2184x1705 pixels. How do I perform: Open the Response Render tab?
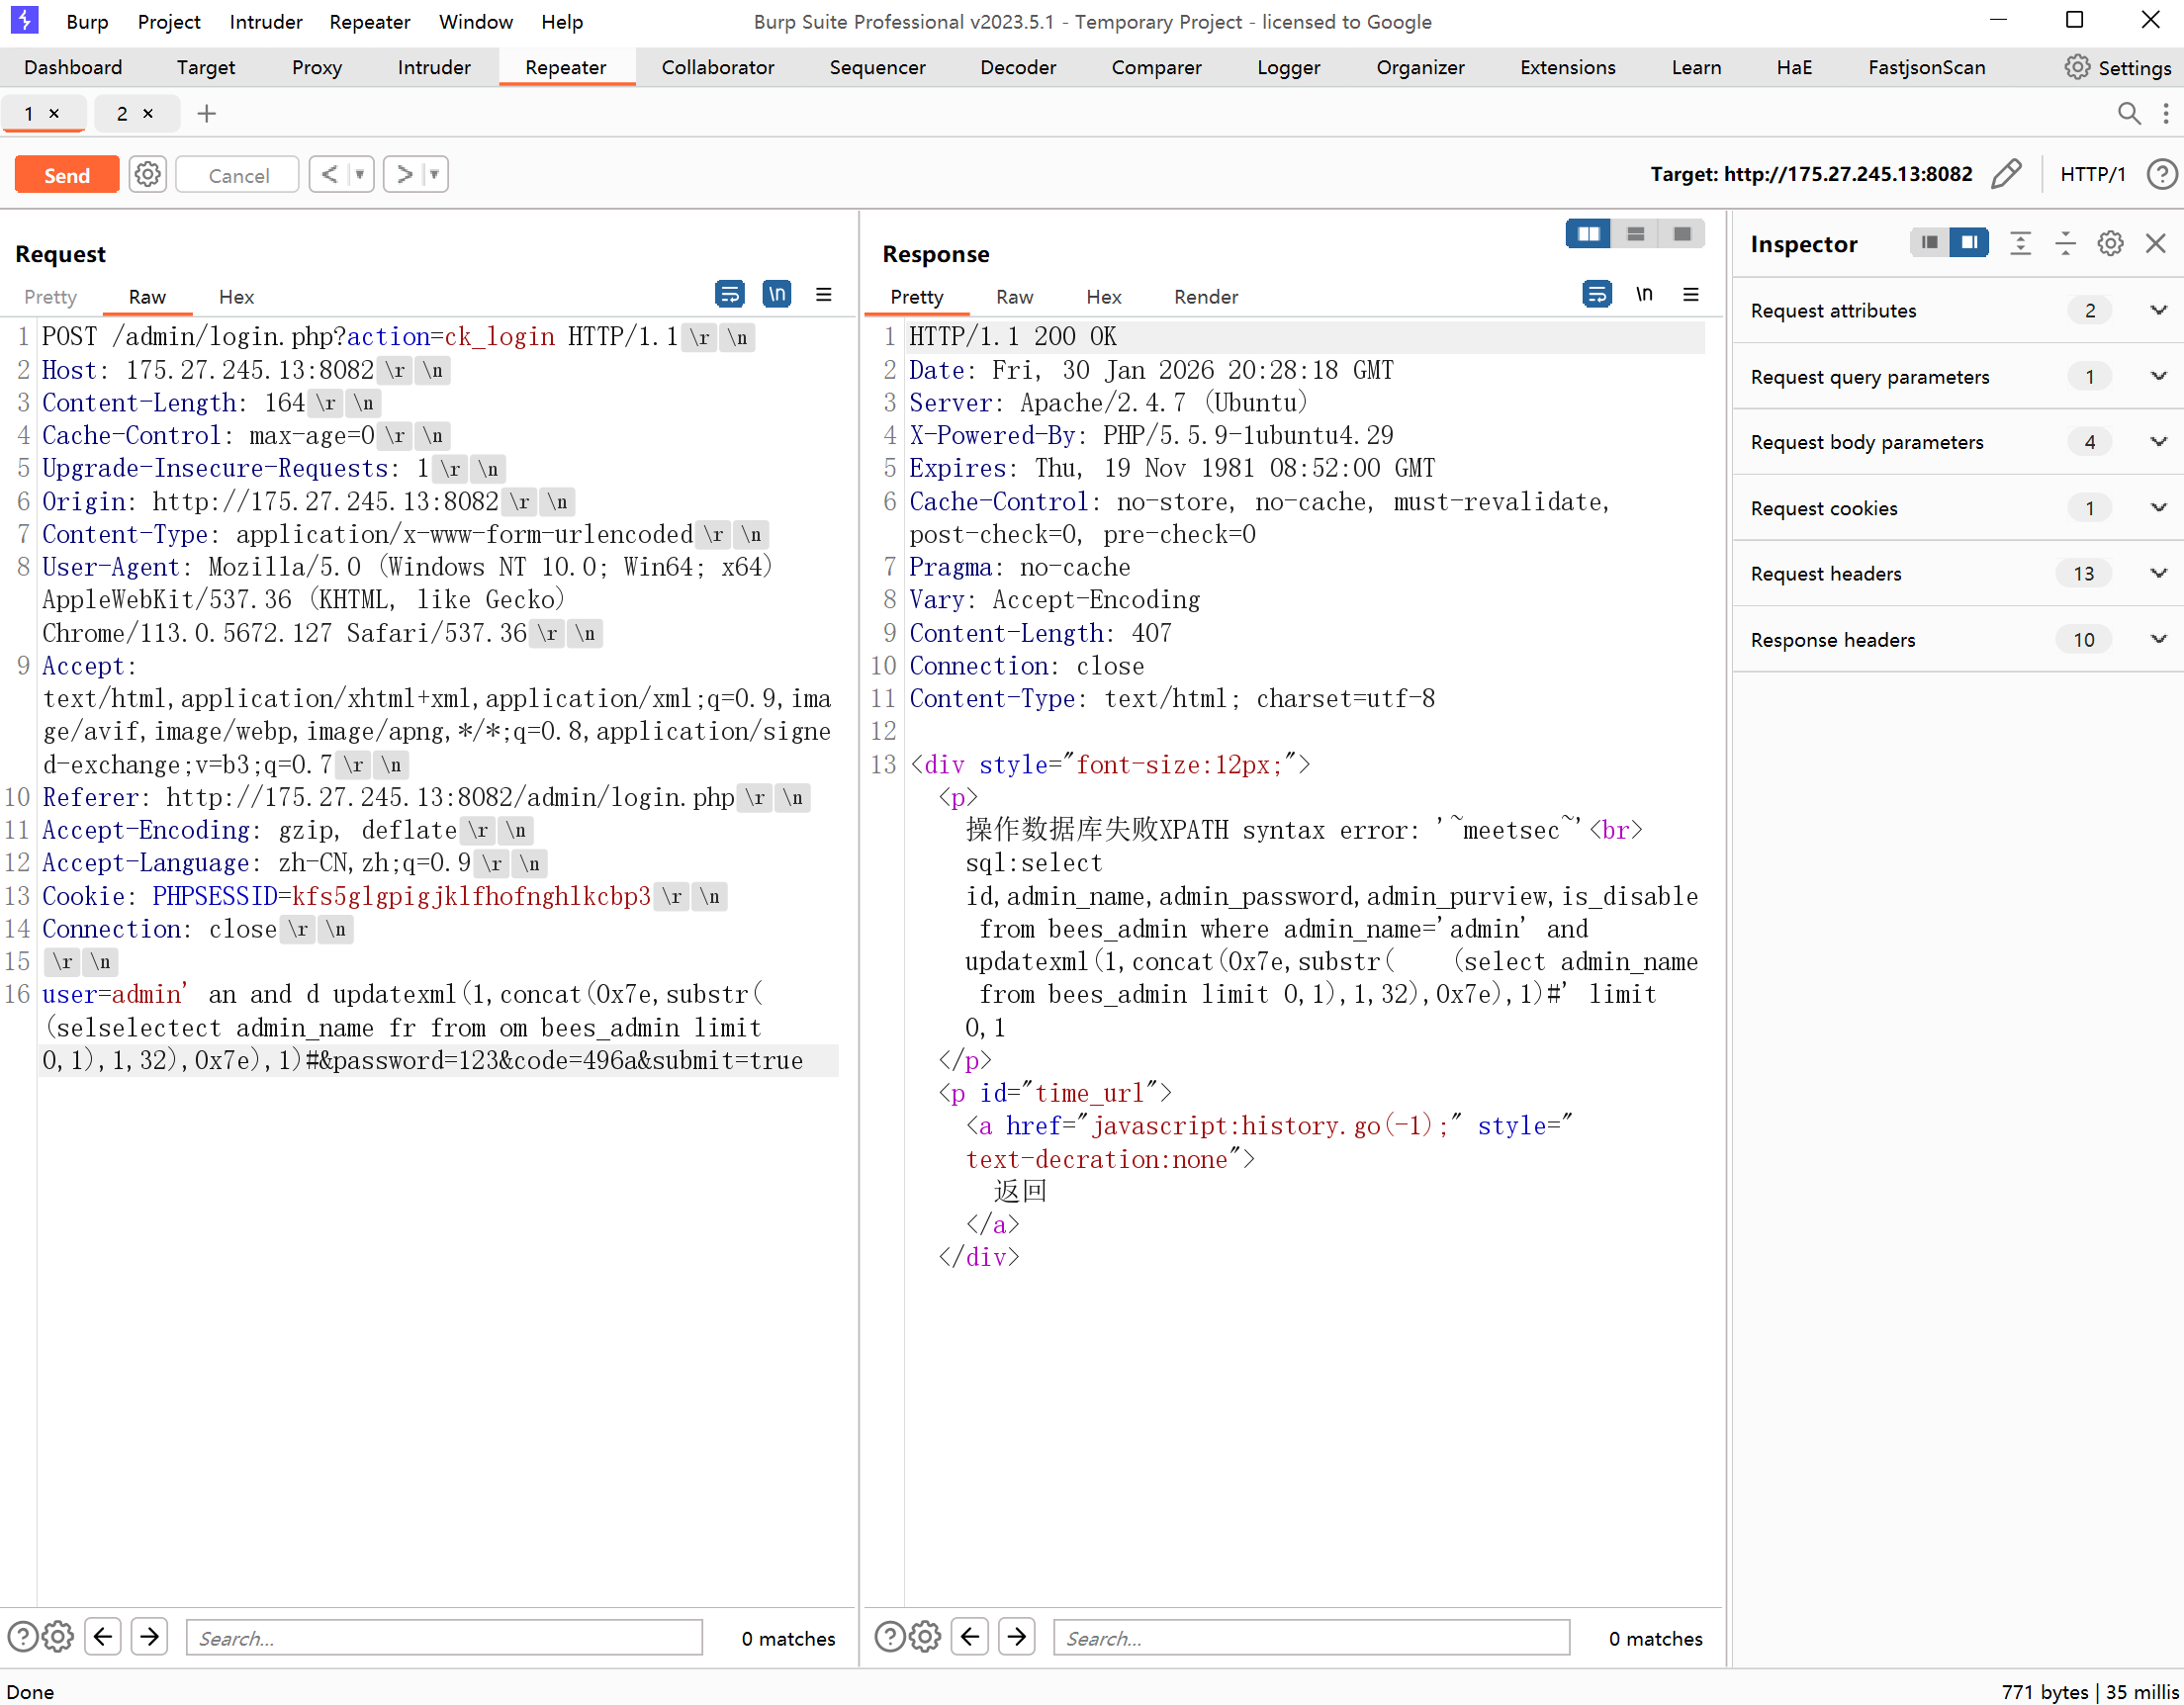point(1205,297)
